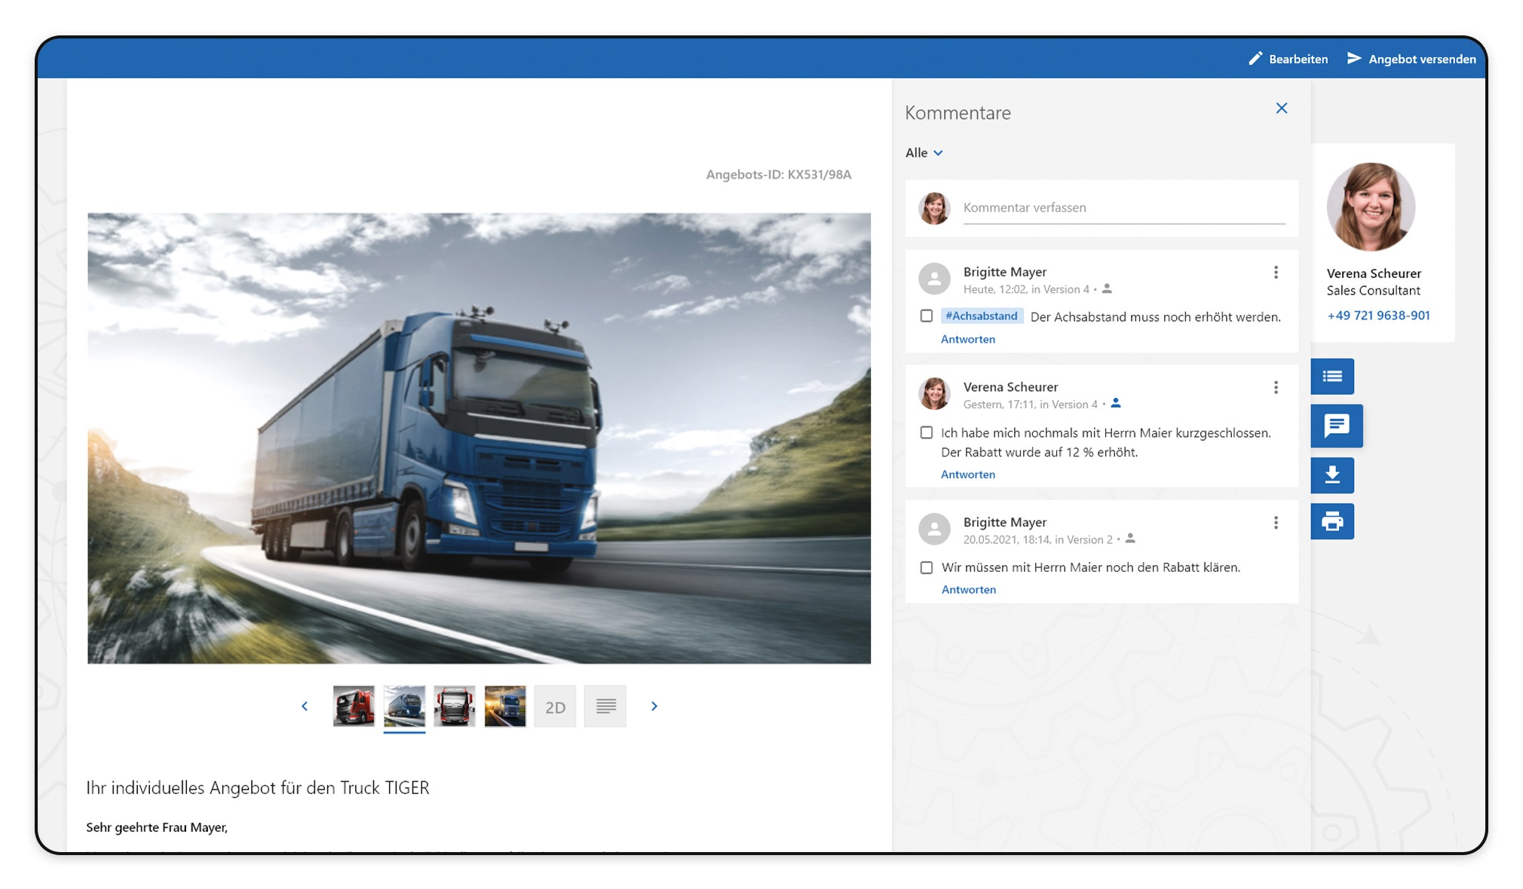Open the Alle filter dropdown
Viewport: 1523px width, 889px height.
click(924, 152)
